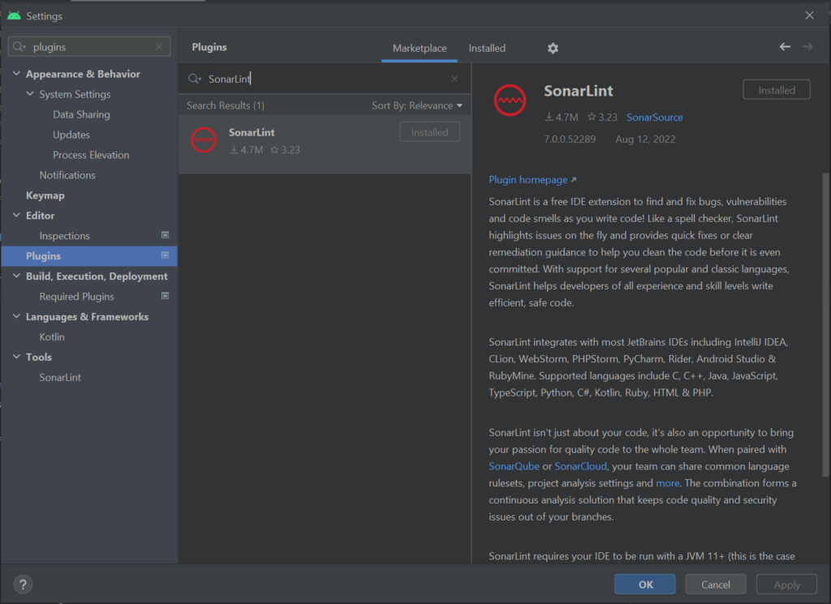
Task: Collapse the Appearance & Behavior section
Action: tap(16, 74)
